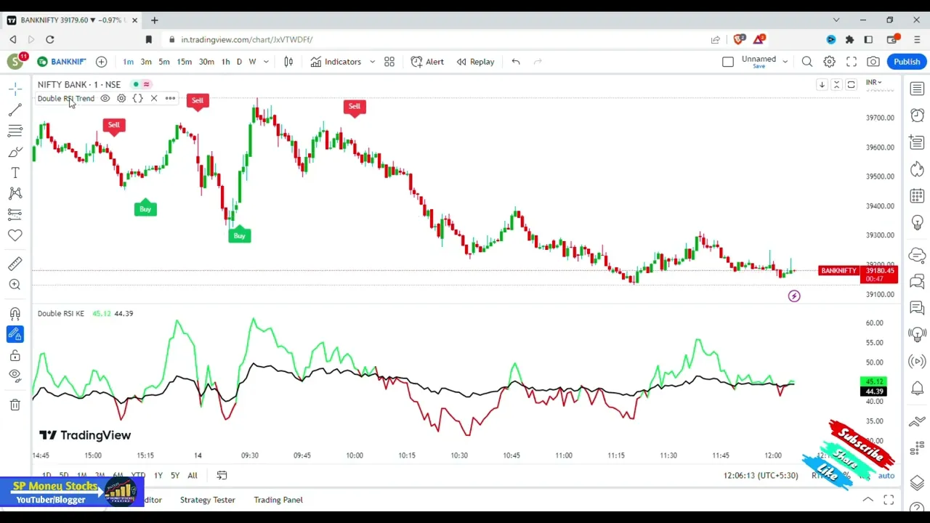Publish the chart idea
This screenshot has width=930, height=523.
point(907,62)
